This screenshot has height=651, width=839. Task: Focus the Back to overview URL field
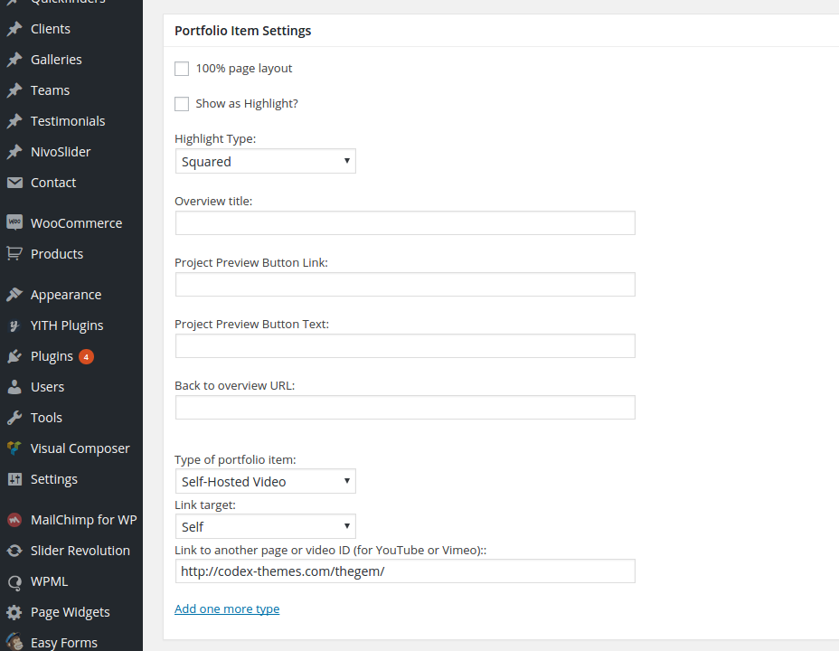click(405, 408)
